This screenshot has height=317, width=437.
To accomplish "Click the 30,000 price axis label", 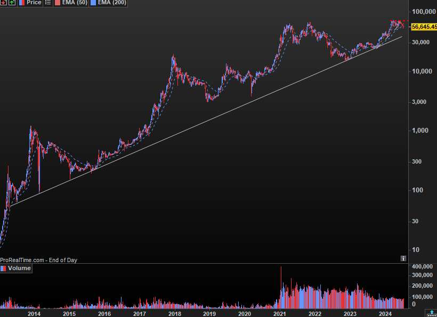I will click(x=420, y=42).
